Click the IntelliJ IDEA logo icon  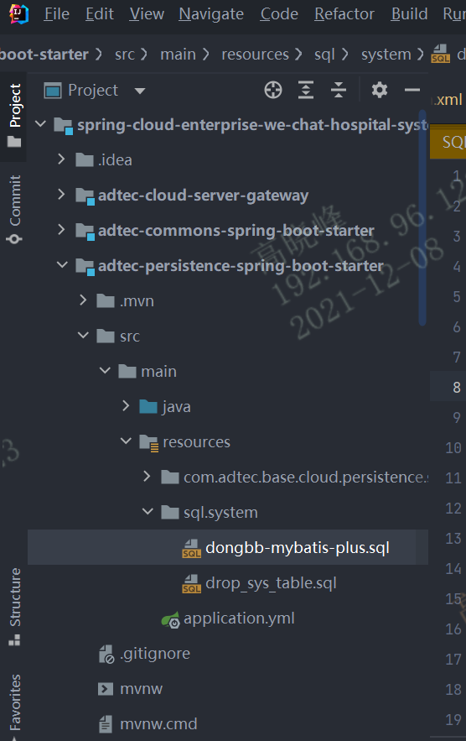pos(18,13)
